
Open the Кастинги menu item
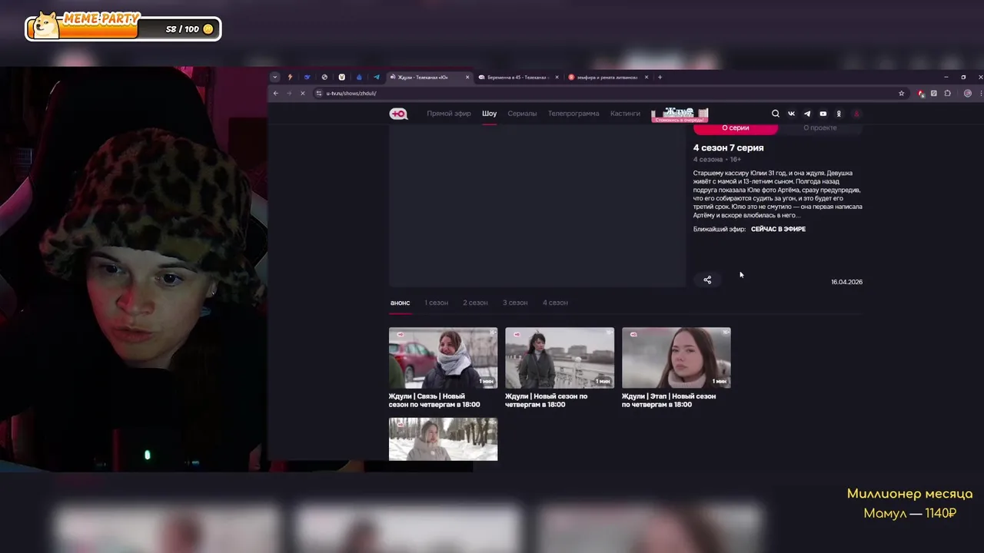[x=625, y=114]
